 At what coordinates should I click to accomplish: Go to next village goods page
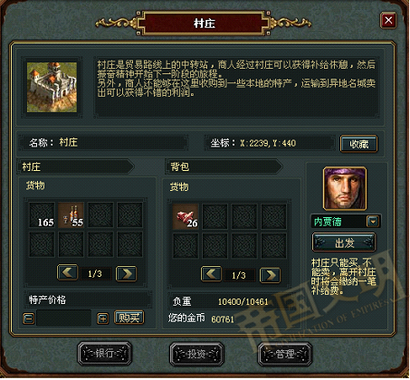tap(127, 273)
